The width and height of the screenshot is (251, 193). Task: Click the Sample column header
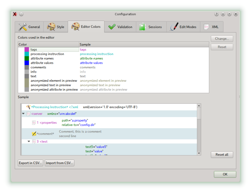[144, 44]
